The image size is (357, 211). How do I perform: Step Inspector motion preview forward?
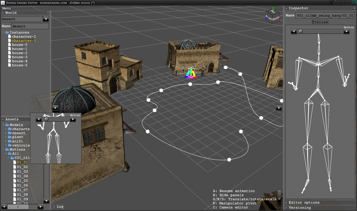(347, 31)
